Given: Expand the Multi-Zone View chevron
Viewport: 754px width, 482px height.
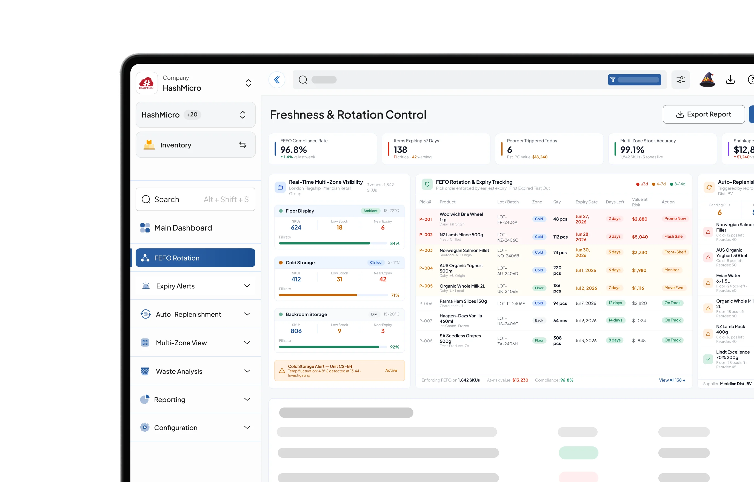Looking at the screenshot, I should point(247,342).
